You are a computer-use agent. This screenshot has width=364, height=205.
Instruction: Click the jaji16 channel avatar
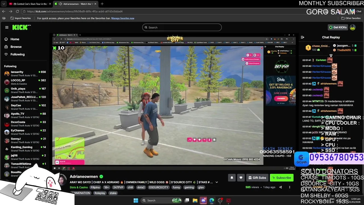7,157
